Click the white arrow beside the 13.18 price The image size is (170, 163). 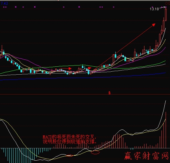(163, 7)
